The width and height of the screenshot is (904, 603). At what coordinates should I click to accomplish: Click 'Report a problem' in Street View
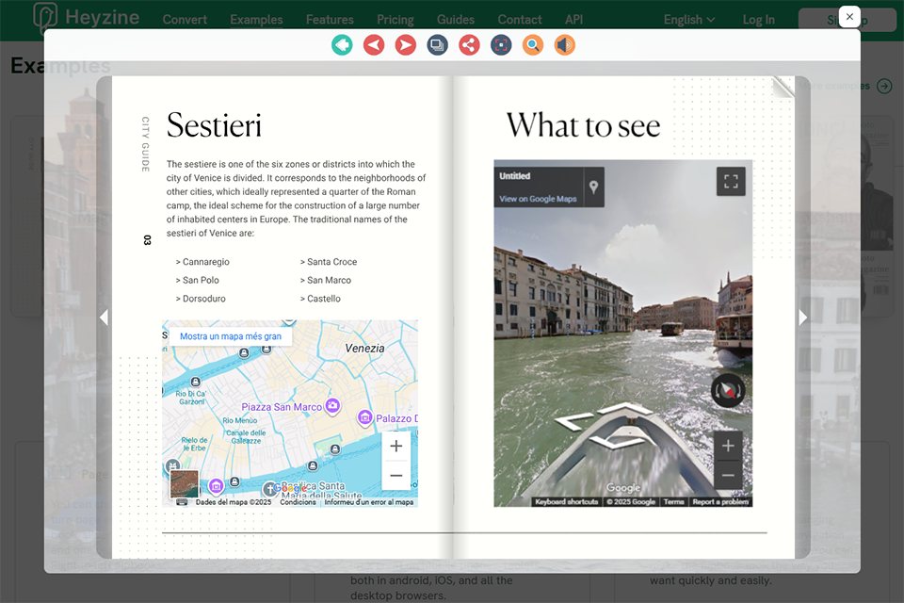(720, 502)
